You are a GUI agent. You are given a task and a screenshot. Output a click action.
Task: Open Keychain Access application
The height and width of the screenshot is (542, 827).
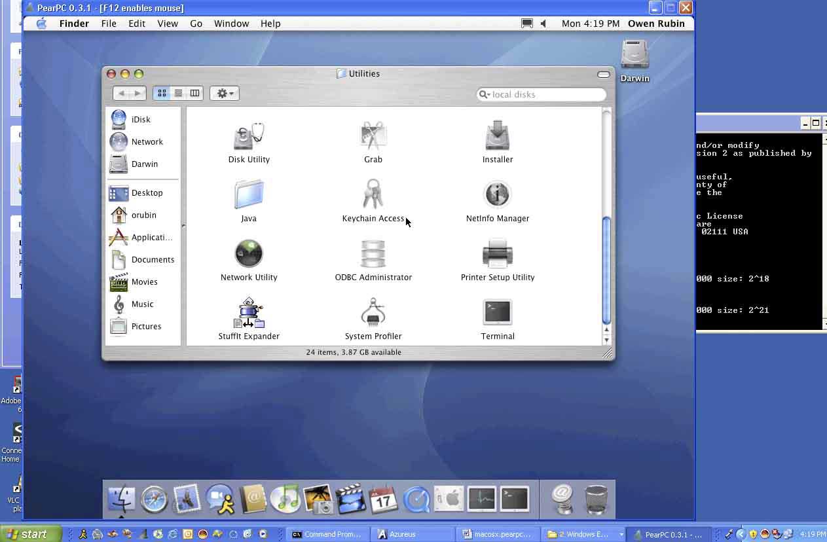click(x=373, y=195)
